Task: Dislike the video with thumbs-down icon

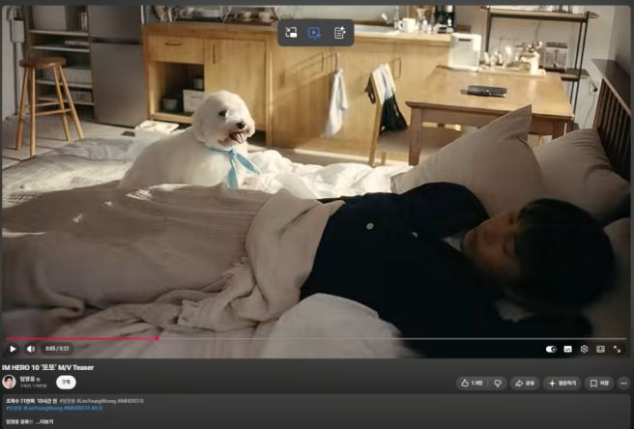Action: pos(498,383)
